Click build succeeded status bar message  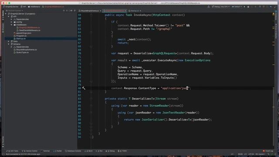click(x=23, y=154)
